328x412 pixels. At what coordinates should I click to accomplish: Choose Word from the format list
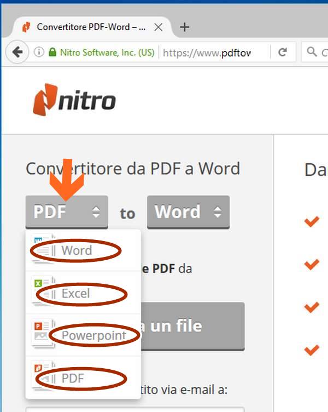pos(84,250)
